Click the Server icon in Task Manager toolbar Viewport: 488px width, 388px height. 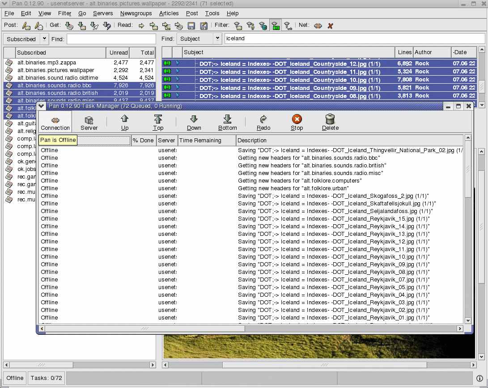(89, 122)
